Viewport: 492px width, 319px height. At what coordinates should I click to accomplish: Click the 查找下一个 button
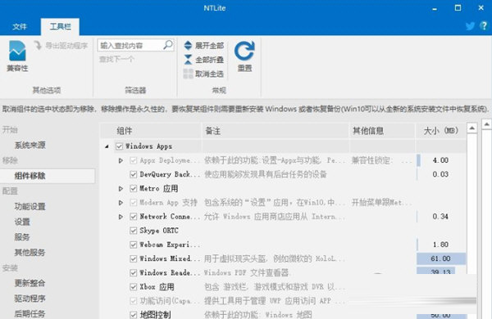(116, 59)
